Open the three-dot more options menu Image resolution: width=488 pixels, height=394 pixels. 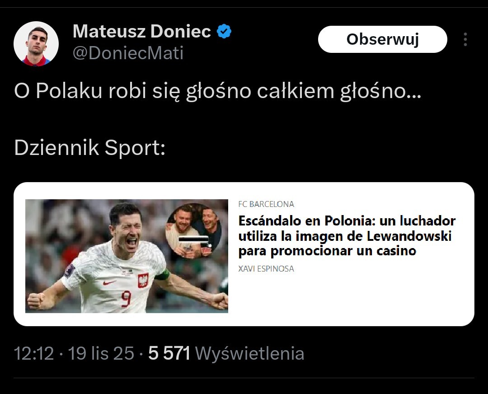click(465, 40)
